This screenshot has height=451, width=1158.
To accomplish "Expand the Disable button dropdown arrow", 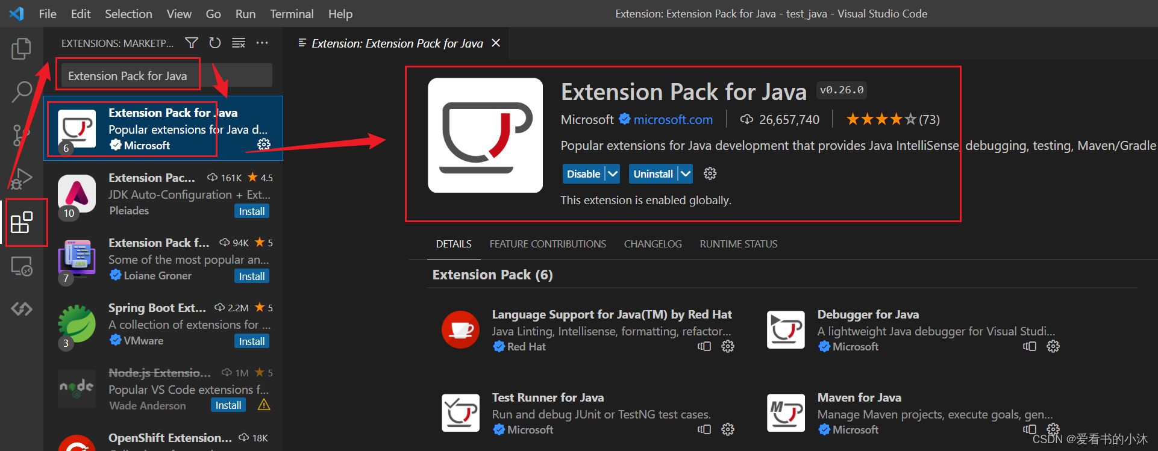I will [x=613, y=173].
